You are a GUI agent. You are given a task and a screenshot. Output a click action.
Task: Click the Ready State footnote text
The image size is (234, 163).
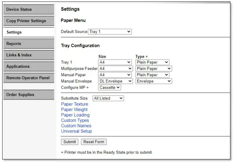pos(107,153)
